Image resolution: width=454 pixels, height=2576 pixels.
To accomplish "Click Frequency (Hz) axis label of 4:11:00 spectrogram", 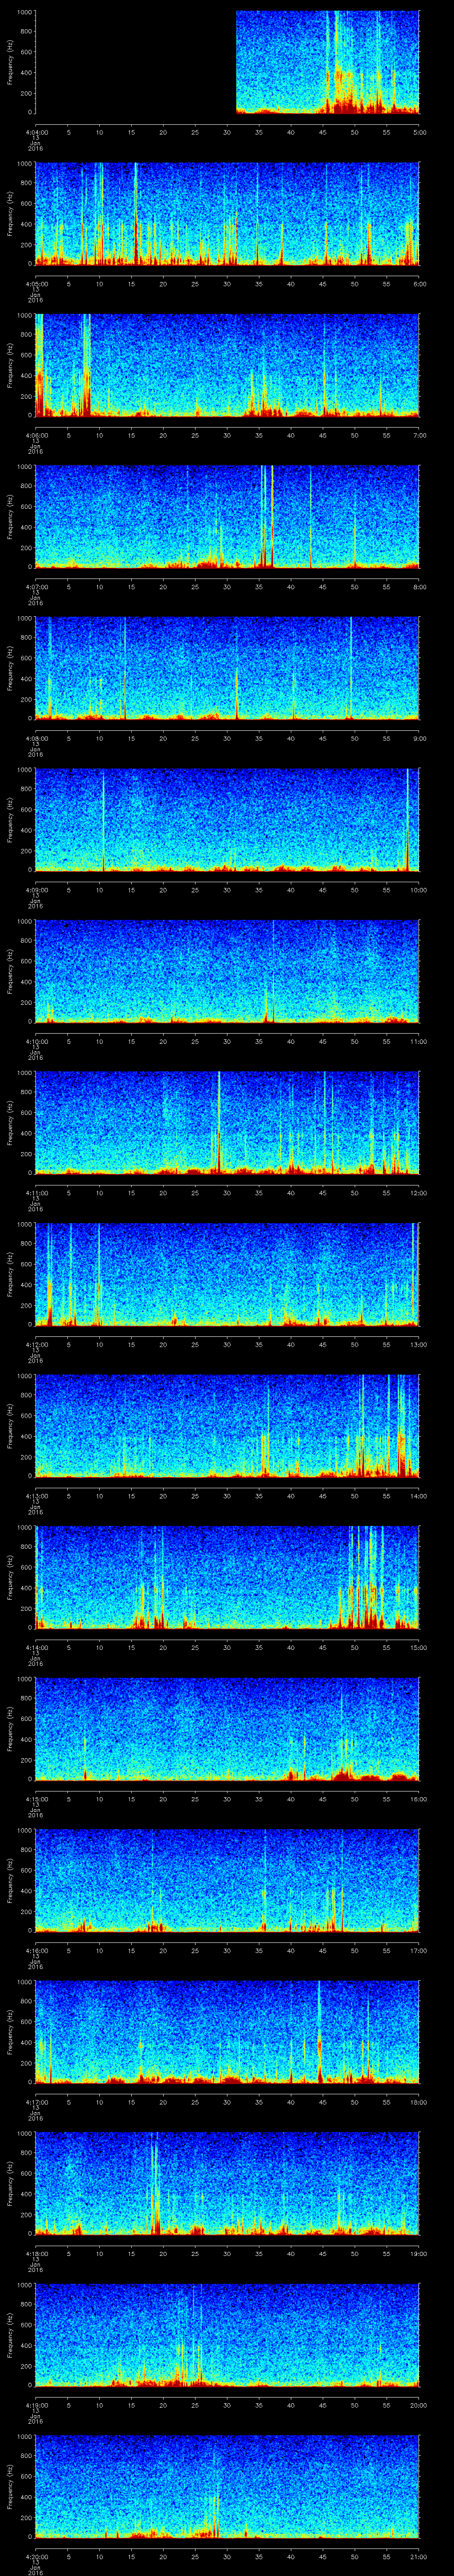I will [10, 1123].
